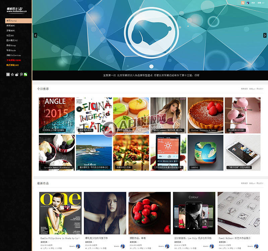Click the grid icon in sidebar
The image size is (268, 251).
pyautogui.click(x=8, y=74)
